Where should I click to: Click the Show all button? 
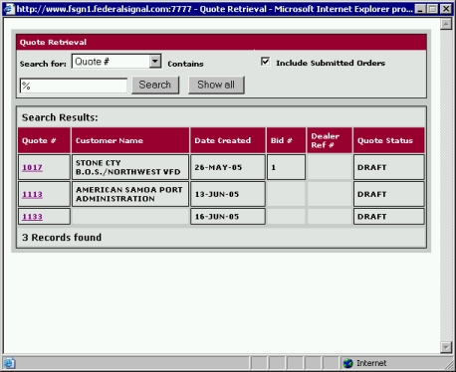[216, 85]
